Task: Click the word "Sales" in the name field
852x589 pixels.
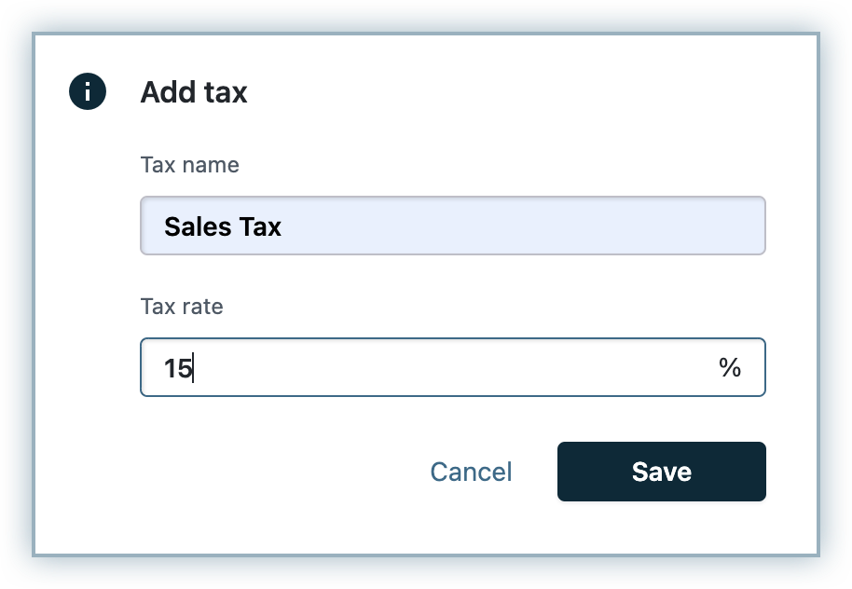Action: tap(198, 226)
